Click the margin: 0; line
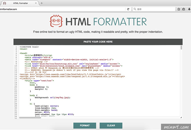 (41, 89)
